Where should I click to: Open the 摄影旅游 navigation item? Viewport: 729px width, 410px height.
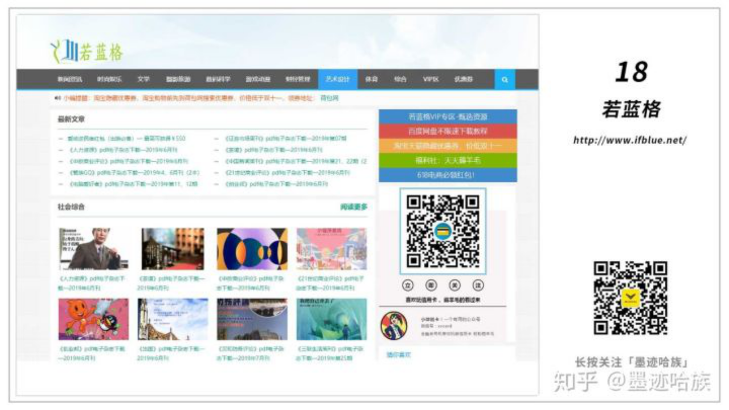[x=178, y=80]
